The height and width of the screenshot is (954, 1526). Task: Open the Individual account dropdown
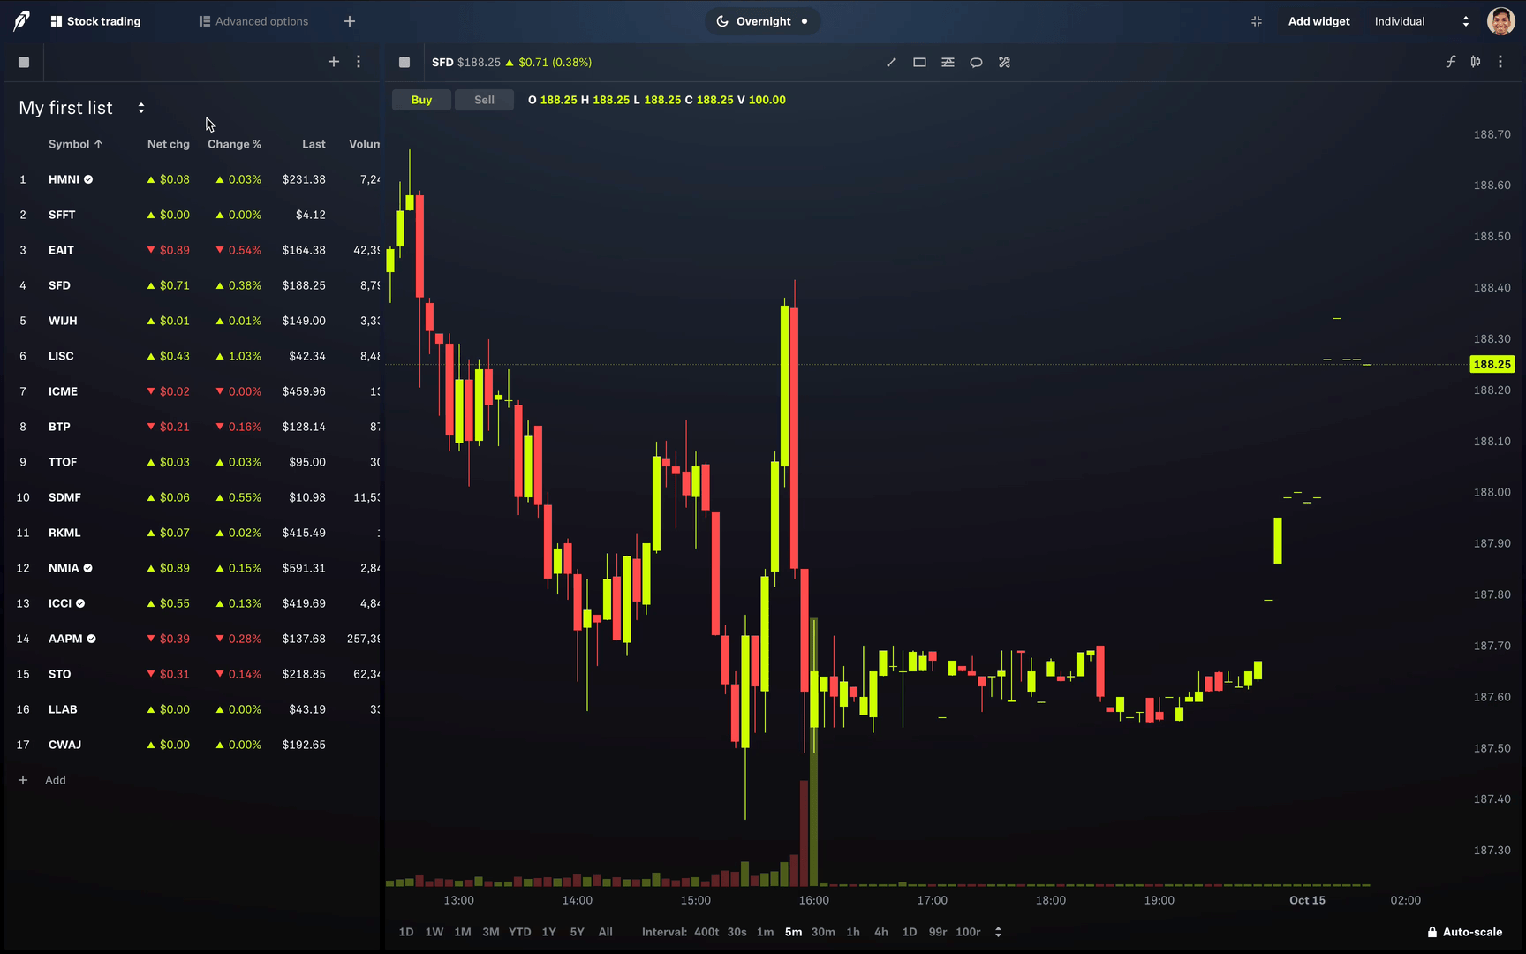click(1421, 21)
